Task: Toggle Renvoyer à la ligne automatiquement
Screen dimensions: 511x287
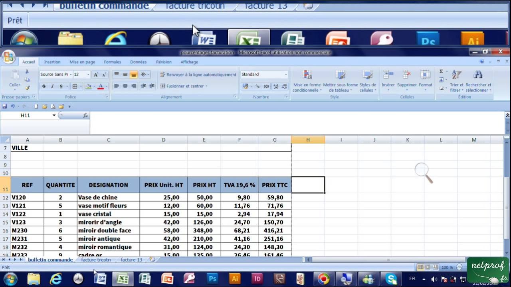Action: [198, 75]
